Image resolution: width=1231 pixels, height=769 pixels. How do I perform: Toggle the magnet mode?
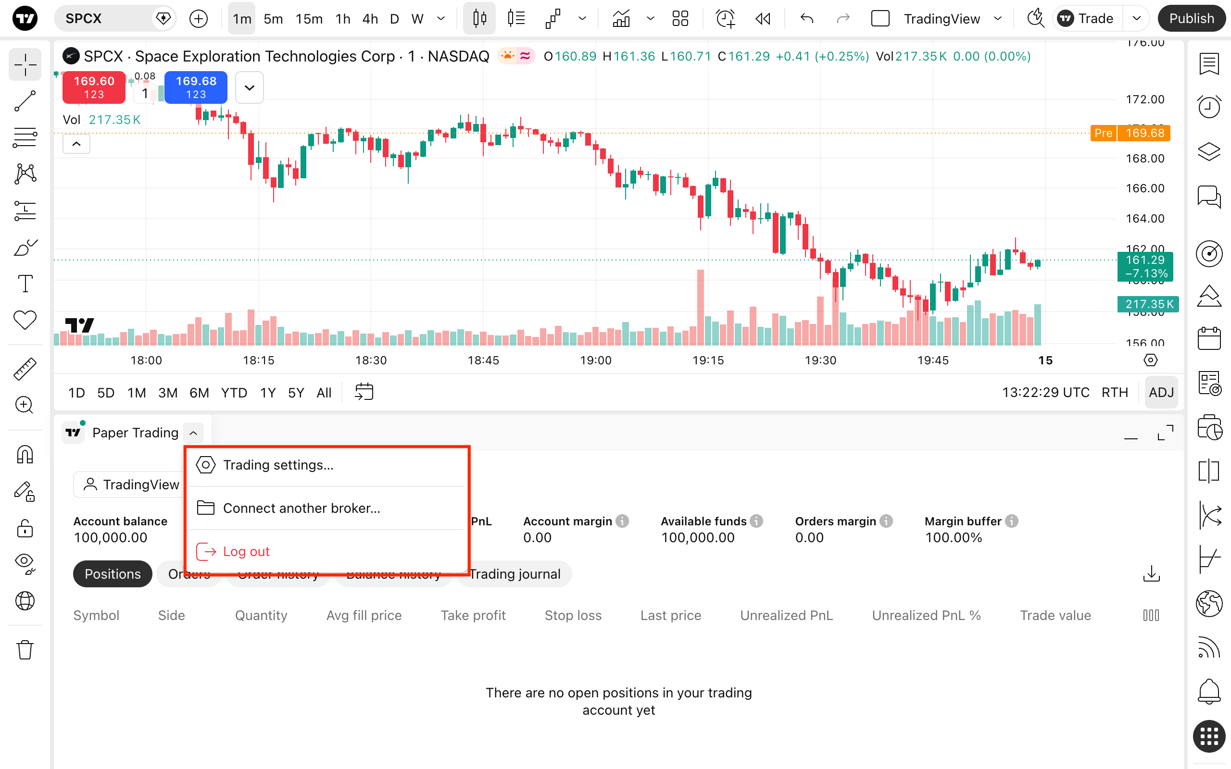pos(25,455)
